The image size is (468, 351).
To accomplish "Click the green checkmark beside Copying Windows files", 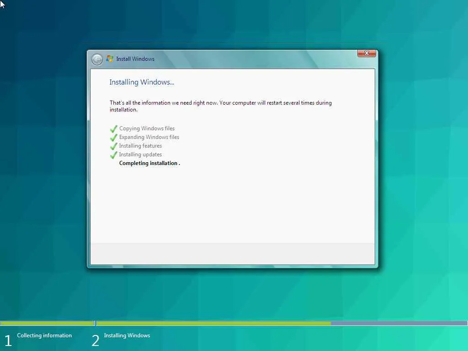I will click(113, 128).
